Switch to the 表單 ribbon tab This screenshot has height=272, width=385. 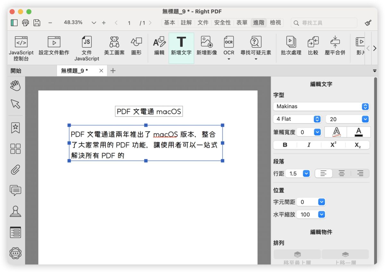click(242, 22)
